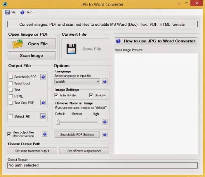Click Set different output folder
Image resolution: width=205 pixels, height=177 pixels.
(84, 151)
